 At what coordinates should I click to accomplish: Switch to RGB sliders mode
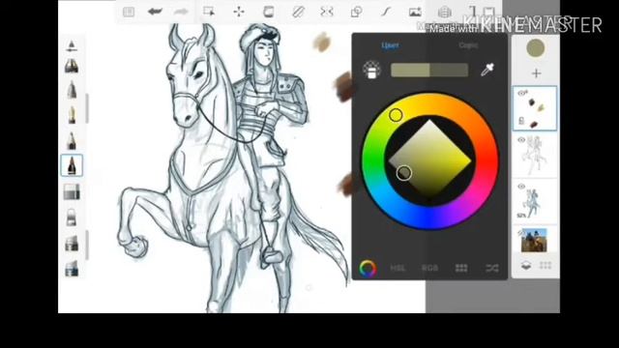(x=429, y=269)
